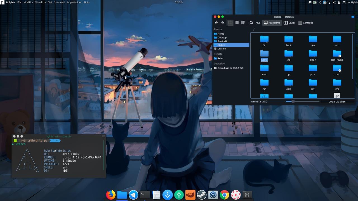Screen dimensions: 358x201
Task: Launch GIMP from the dock
Action: point(190,195)
